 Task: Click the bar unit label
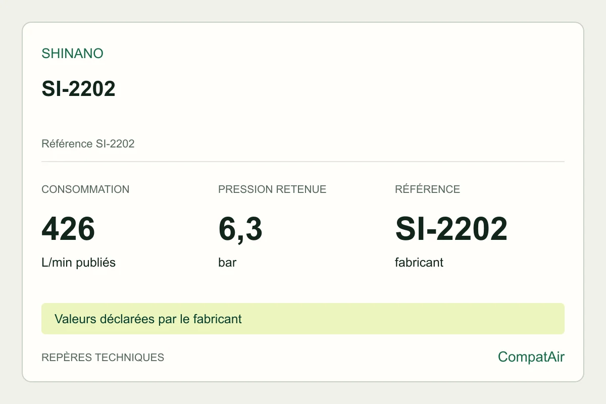point(227,263)
